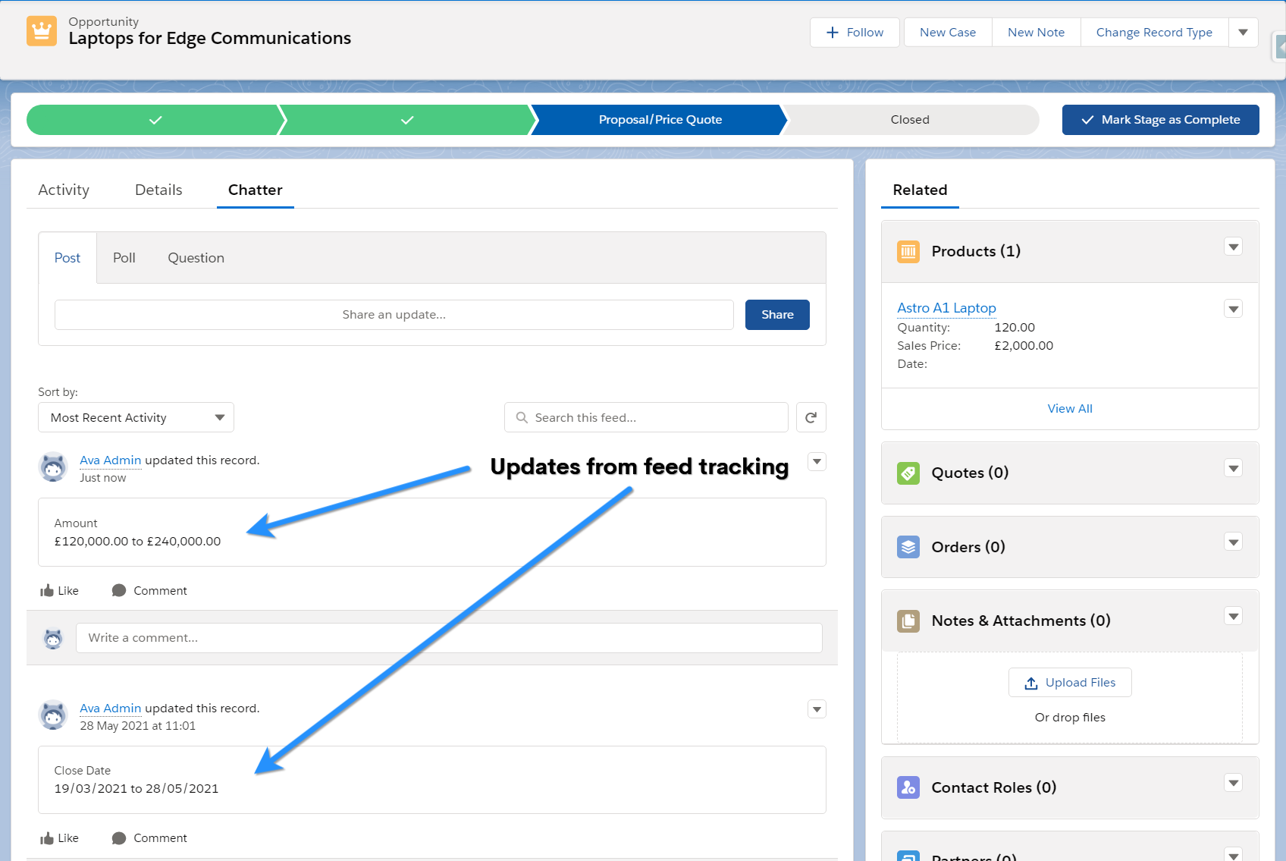This screenshot has width=1286, height=861.
Task: Click Ava Admin avatar on Just now post
Action: (x=53, y=467)
